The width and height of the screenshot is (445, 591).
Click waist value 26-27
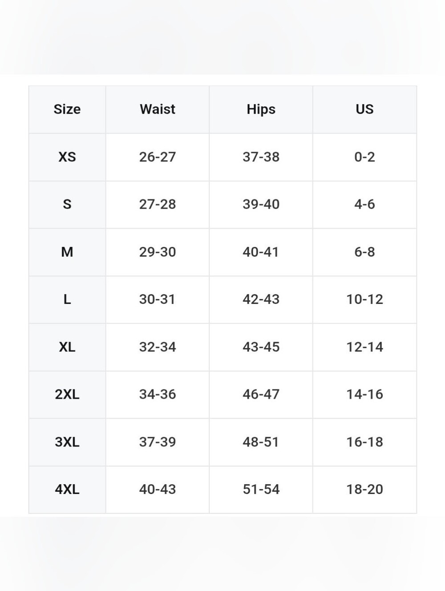point(158,157)
